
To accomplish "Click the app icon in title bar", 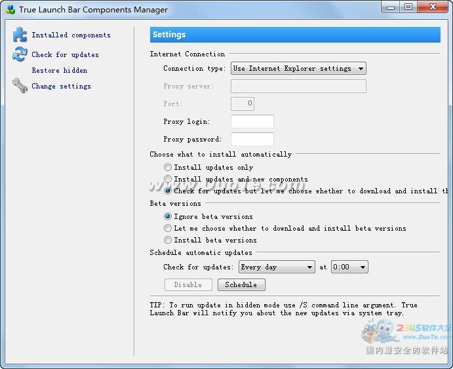I will pyautogui.click(x=10, y=10).
